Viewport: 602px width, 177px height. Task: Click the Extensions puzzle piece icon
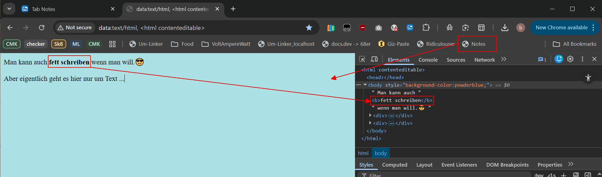426,28
